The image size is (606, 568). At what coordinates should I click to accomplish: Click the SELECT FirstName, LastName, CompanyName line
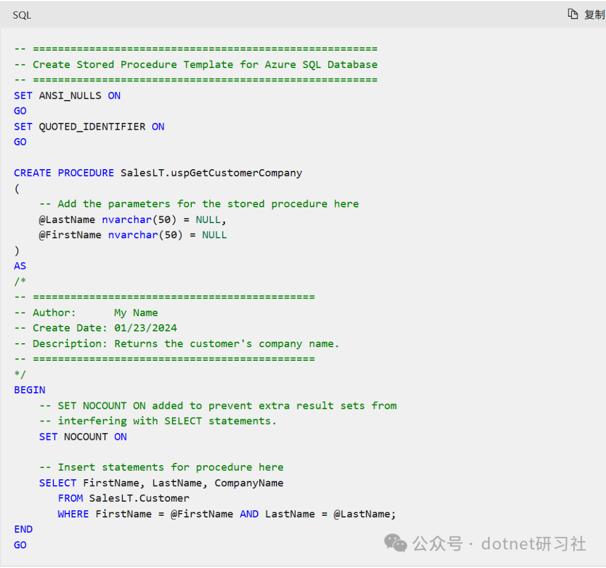[x=161, y=483]
